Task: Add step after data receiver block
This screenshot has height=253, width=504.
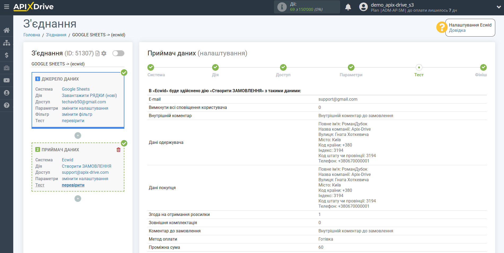Action: (78, 199)
